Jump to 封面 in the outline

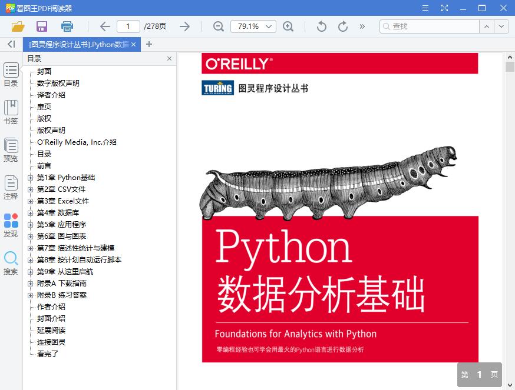coord(44,72)
